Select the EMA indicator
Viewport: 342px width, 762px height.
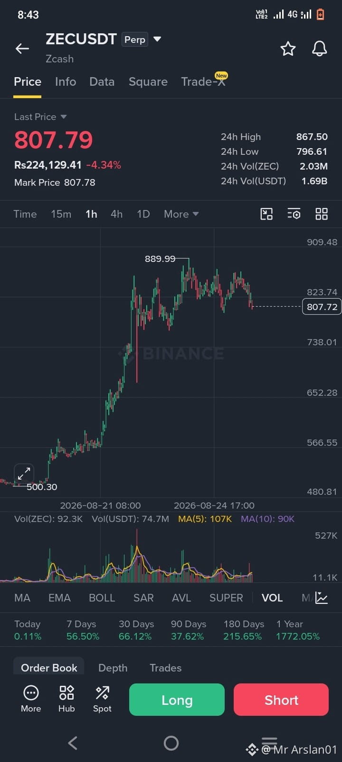pyautogui.click(x=59, y=598)
